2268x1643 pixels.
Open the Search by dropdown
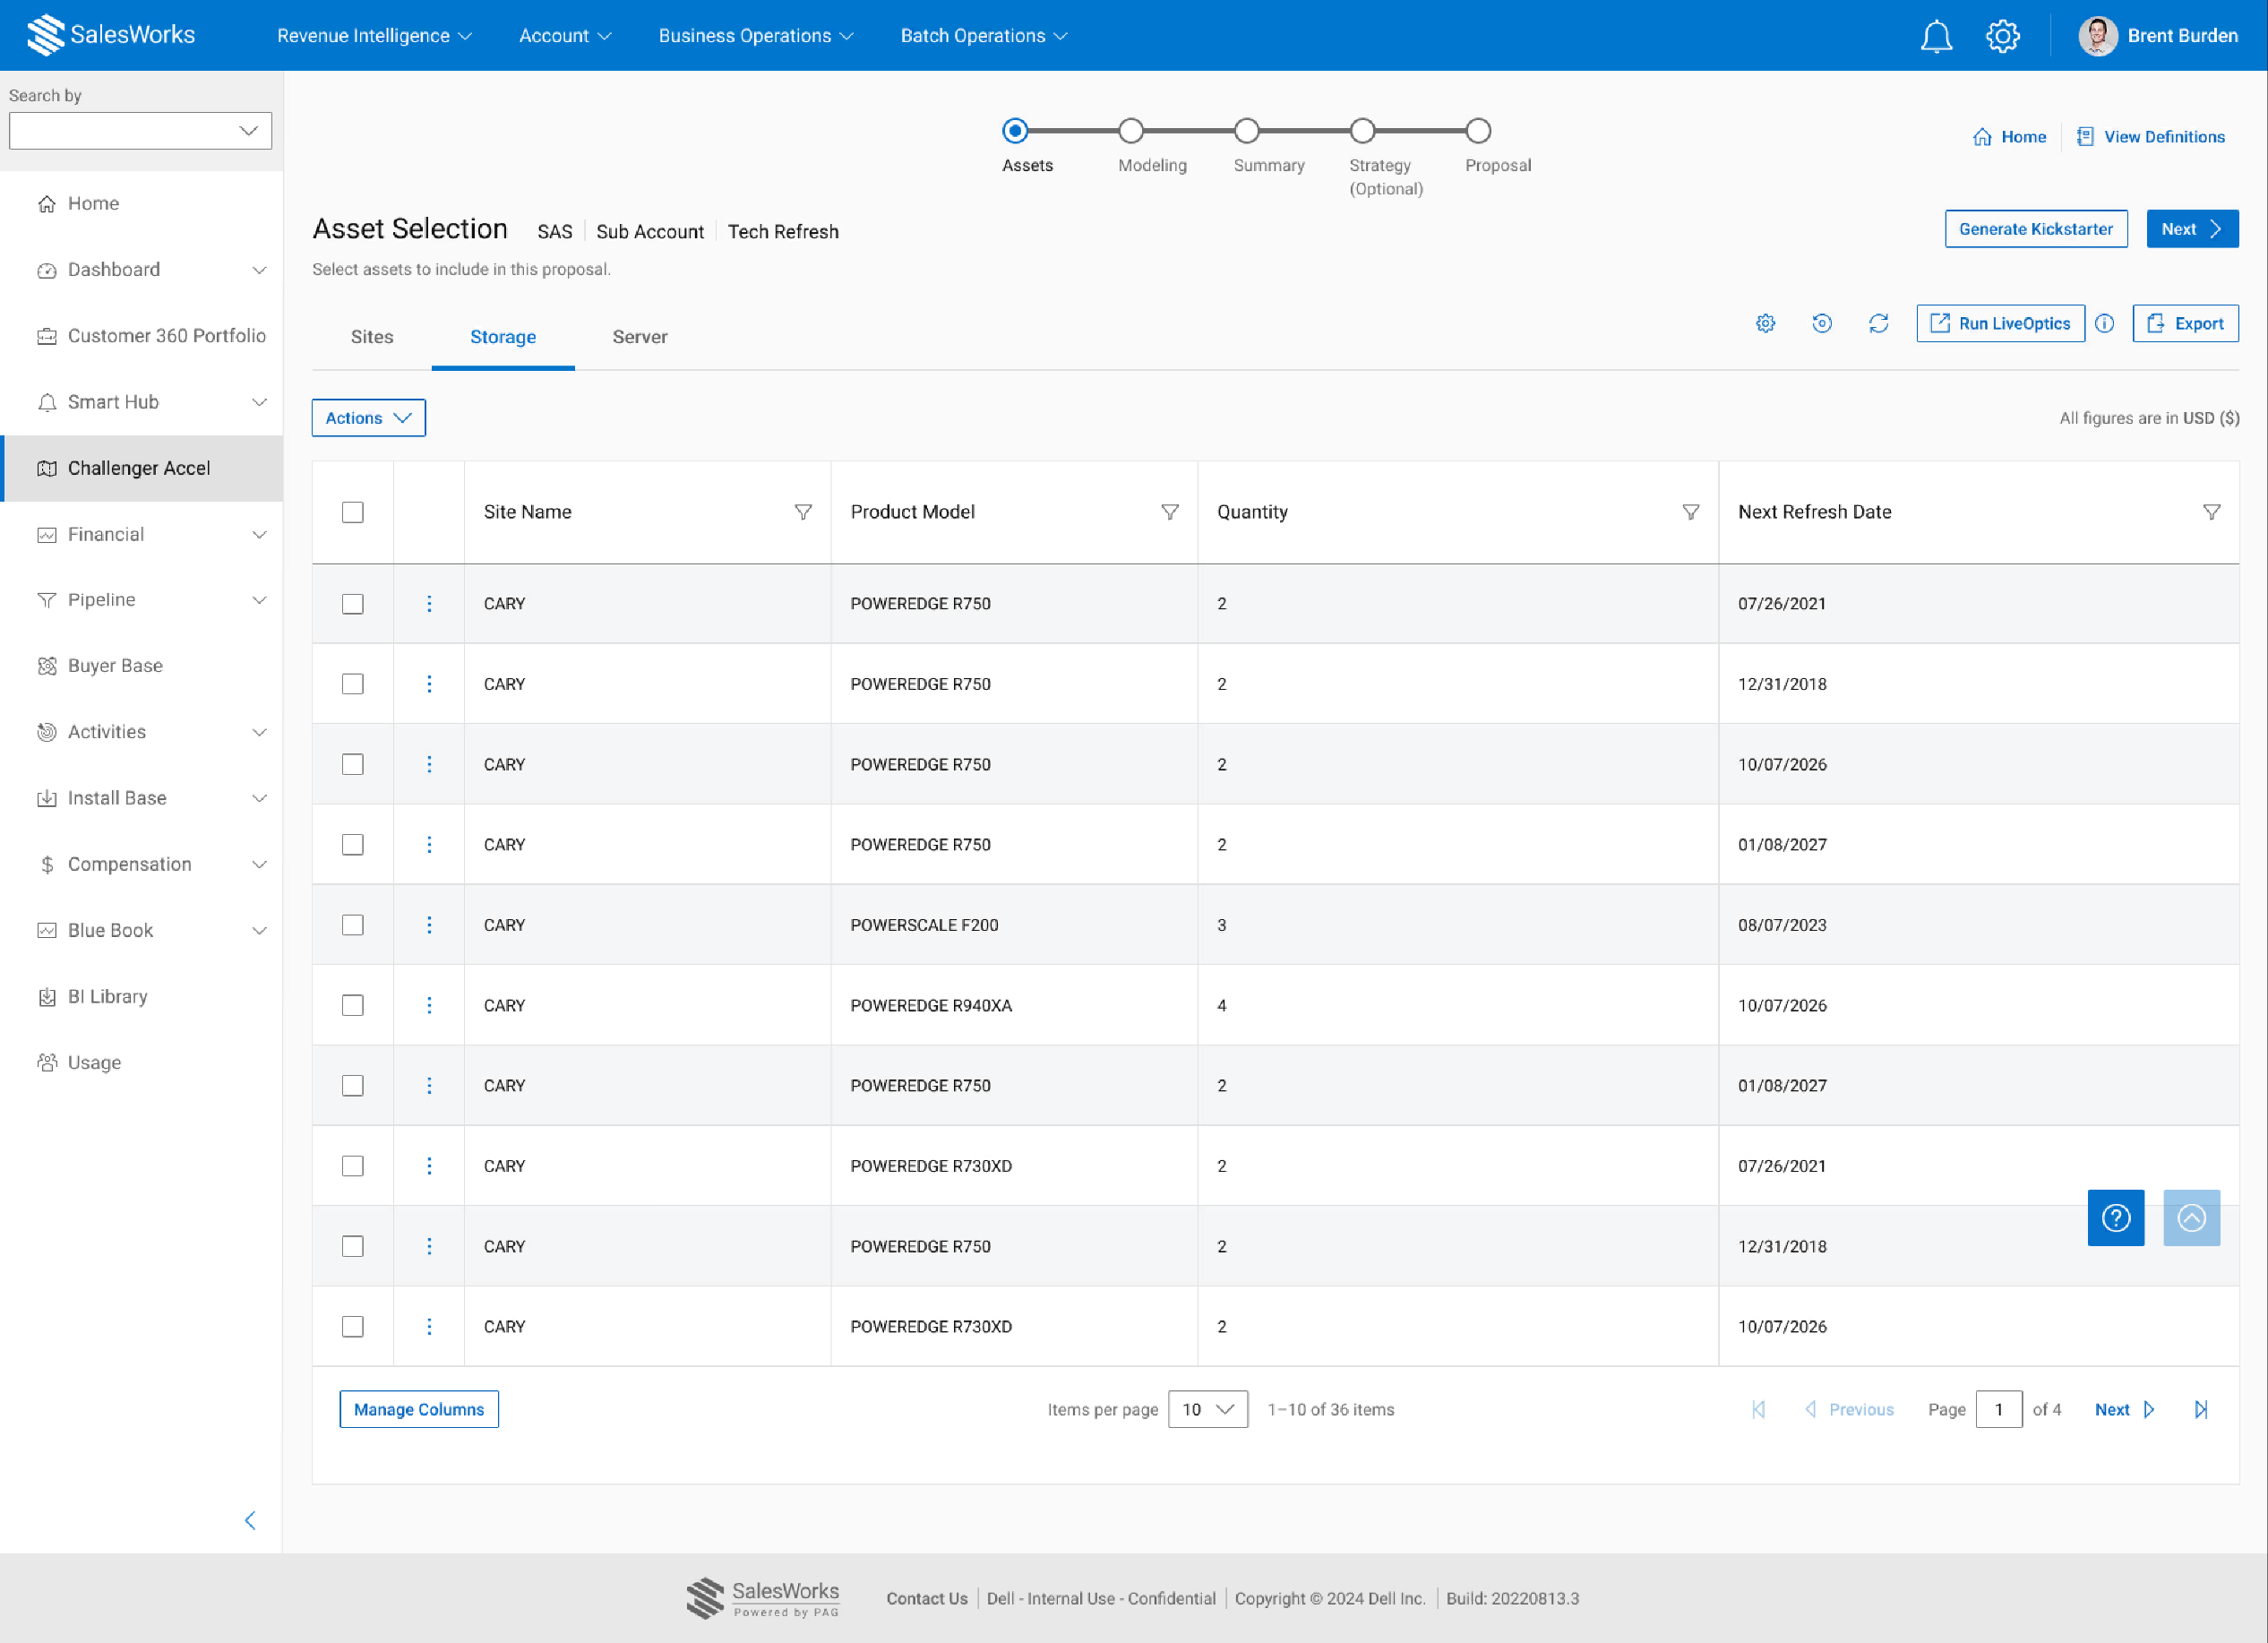140,131
